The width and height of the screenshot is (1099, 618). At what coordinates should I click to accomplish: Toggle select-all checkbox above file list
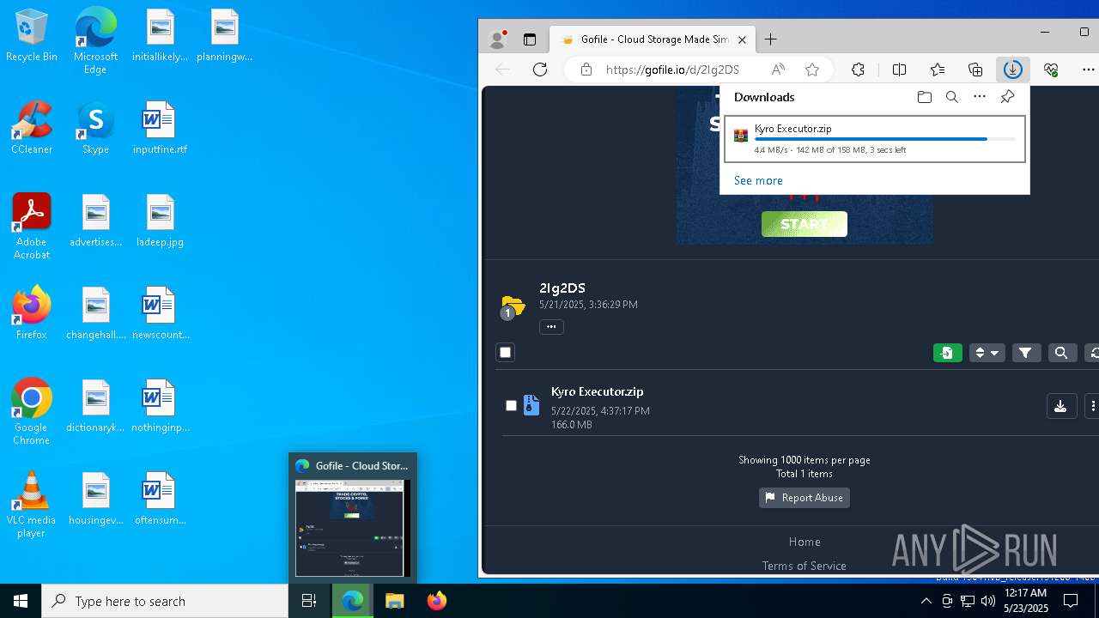click(506, 352)
